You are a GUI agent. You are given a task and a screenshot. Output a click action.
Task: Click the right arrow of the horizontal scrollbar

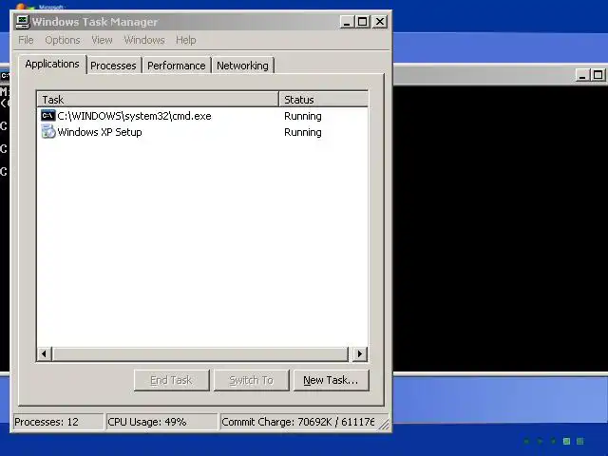pyautogui.click(x=360, y=353)
